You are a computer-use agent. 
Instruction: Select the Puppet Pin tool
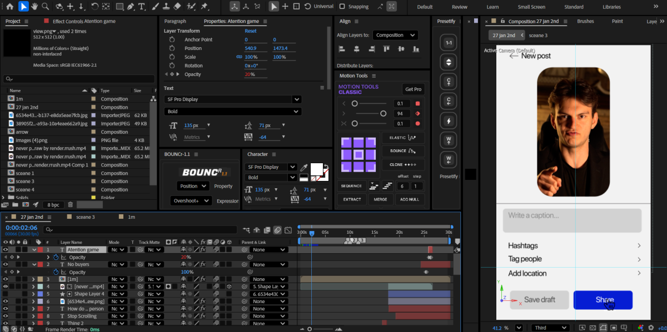(204, 7)
